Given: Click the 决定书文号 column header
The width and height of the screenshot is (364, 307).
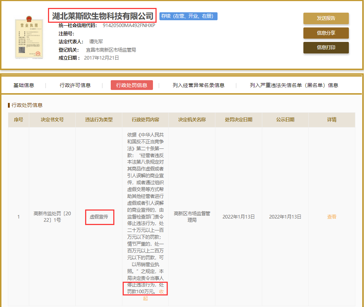Looking at the screenshot, I should coord(52,120).
